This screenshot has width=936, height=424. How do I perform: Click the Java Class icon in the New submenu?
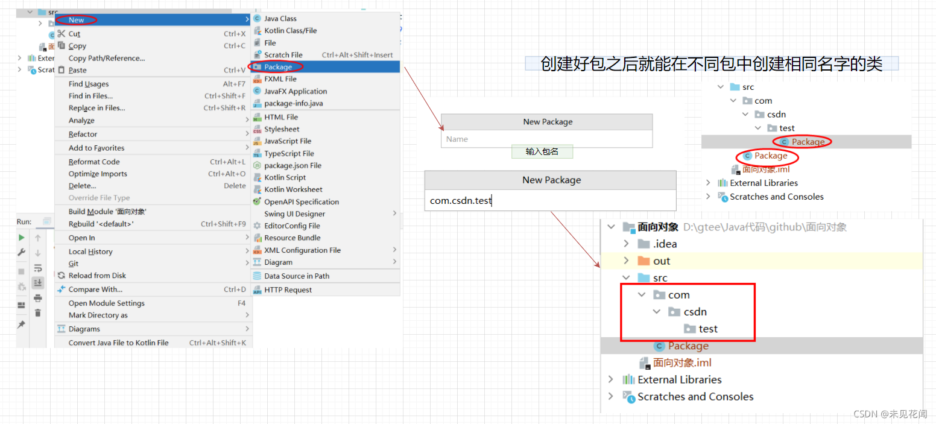coord(258,19)
